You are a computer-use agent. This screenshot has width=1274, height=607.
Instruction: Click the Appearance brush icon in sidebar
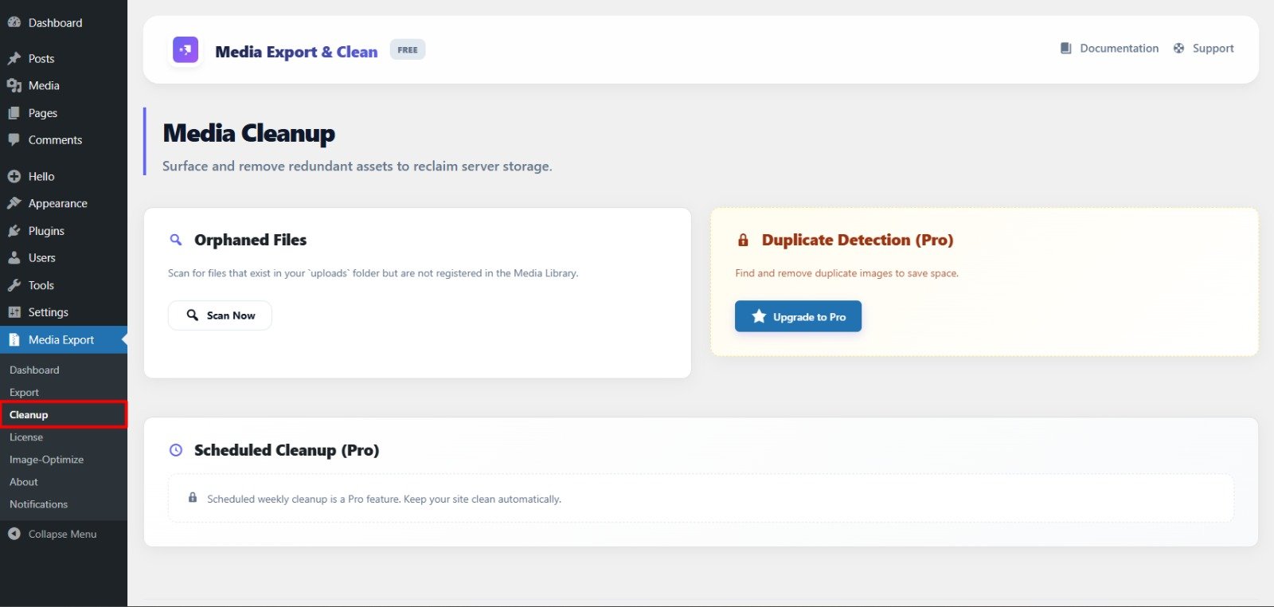click(x=14, y=203)
